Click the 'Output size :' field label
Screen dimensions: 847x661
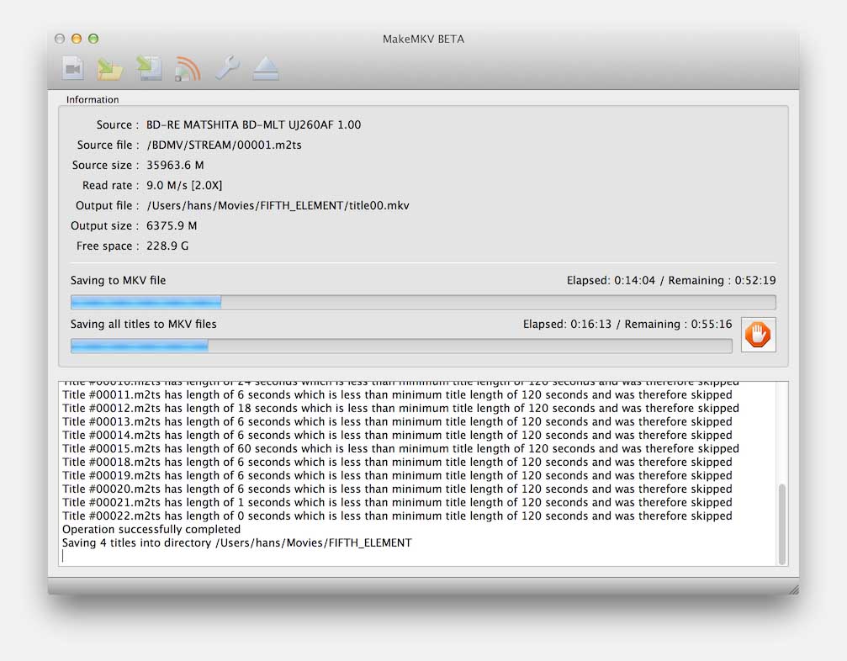(105, 225)
